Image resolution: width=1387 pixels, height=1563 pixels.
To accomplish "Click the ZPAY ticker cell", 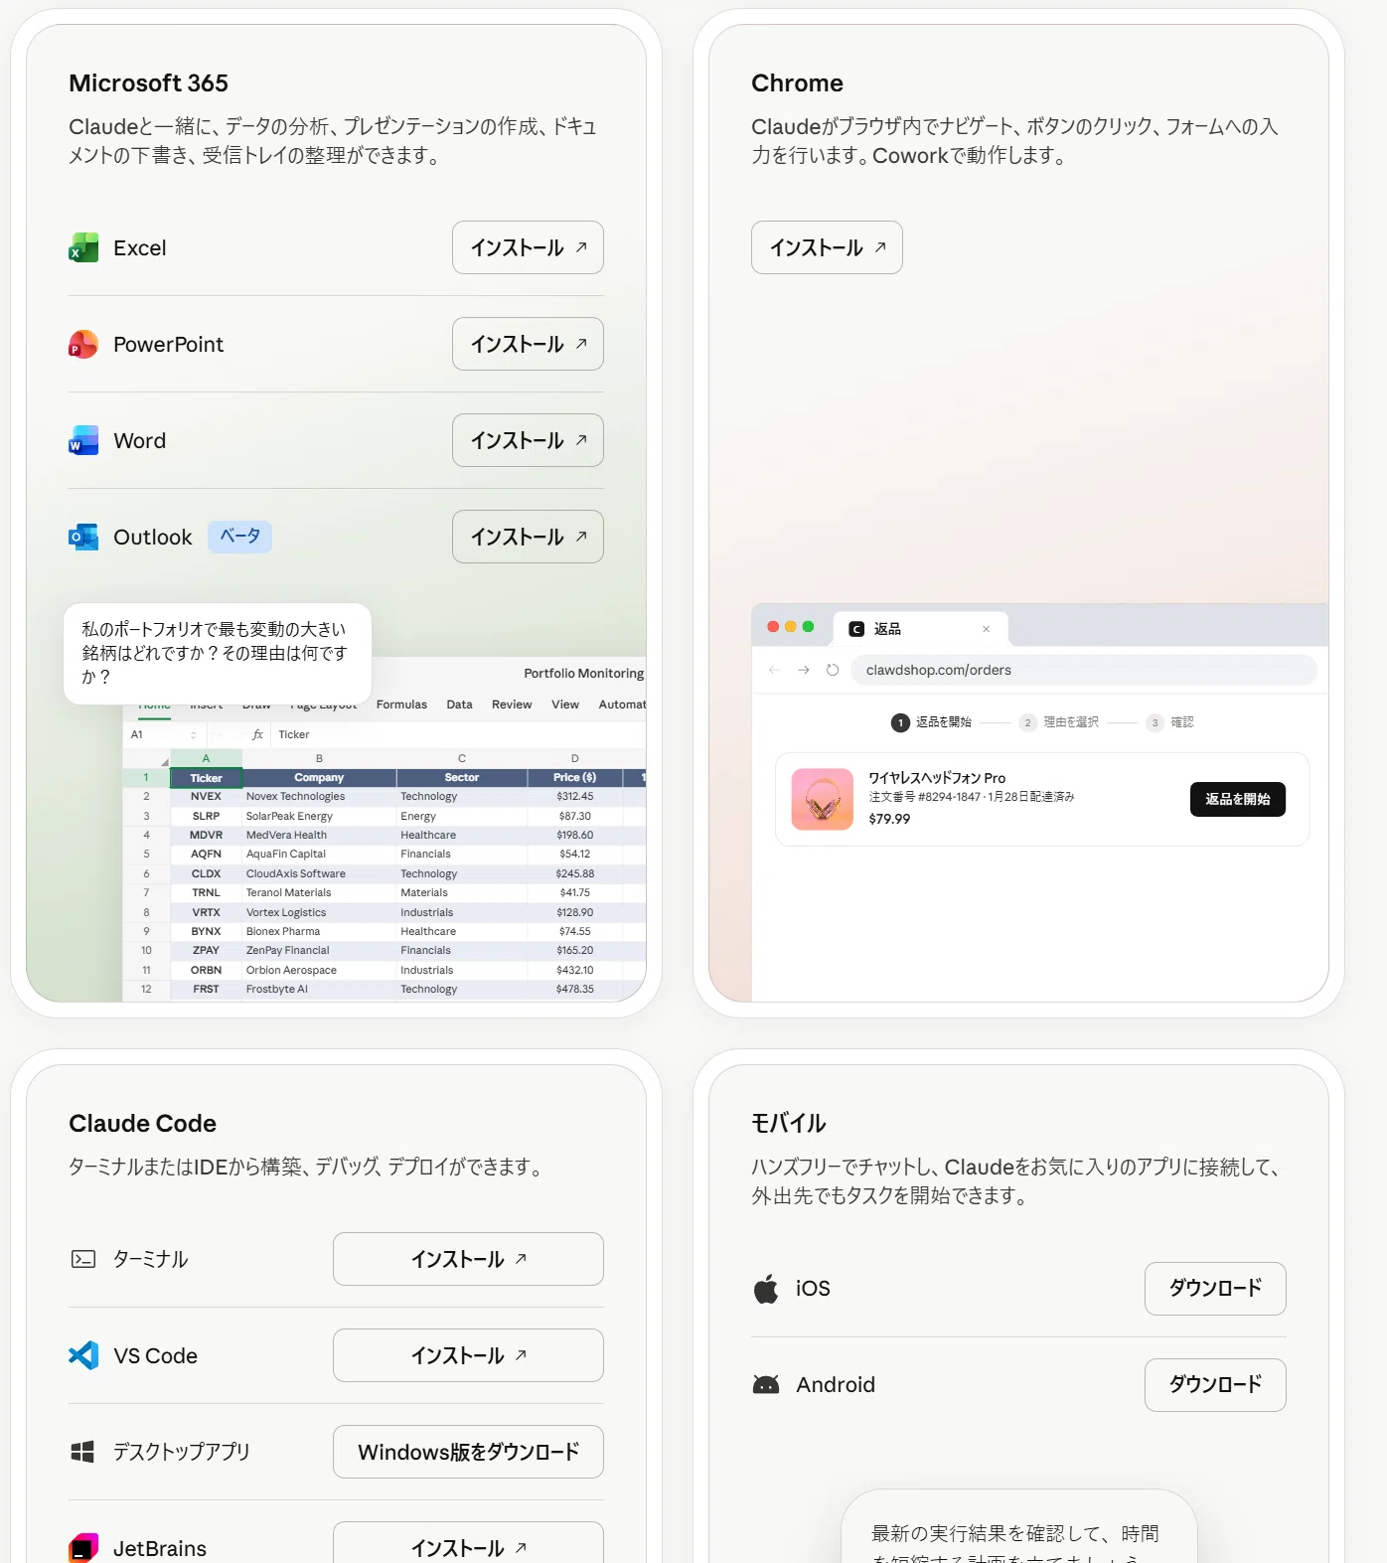I will point(206,951).
